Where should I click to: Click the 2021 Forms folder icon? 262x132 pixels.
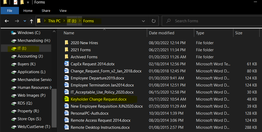coord(66,50)
